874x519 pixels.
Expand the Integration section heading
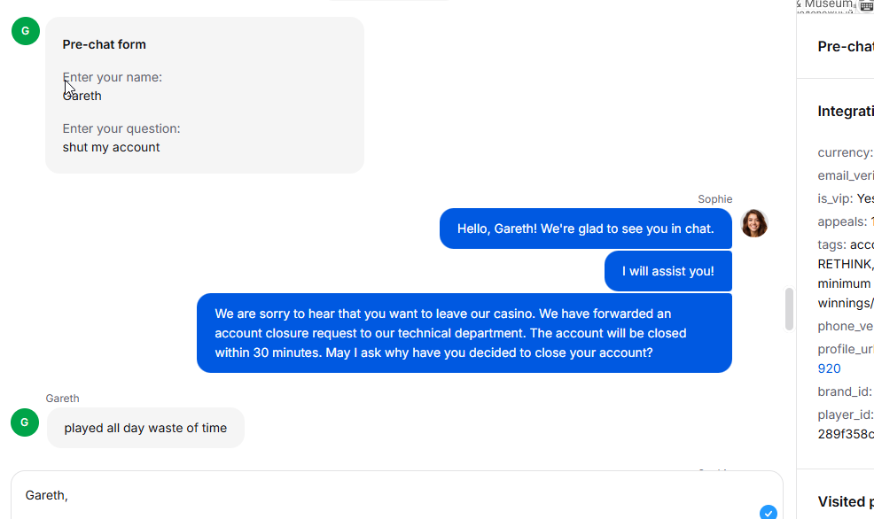pos(846,112)
